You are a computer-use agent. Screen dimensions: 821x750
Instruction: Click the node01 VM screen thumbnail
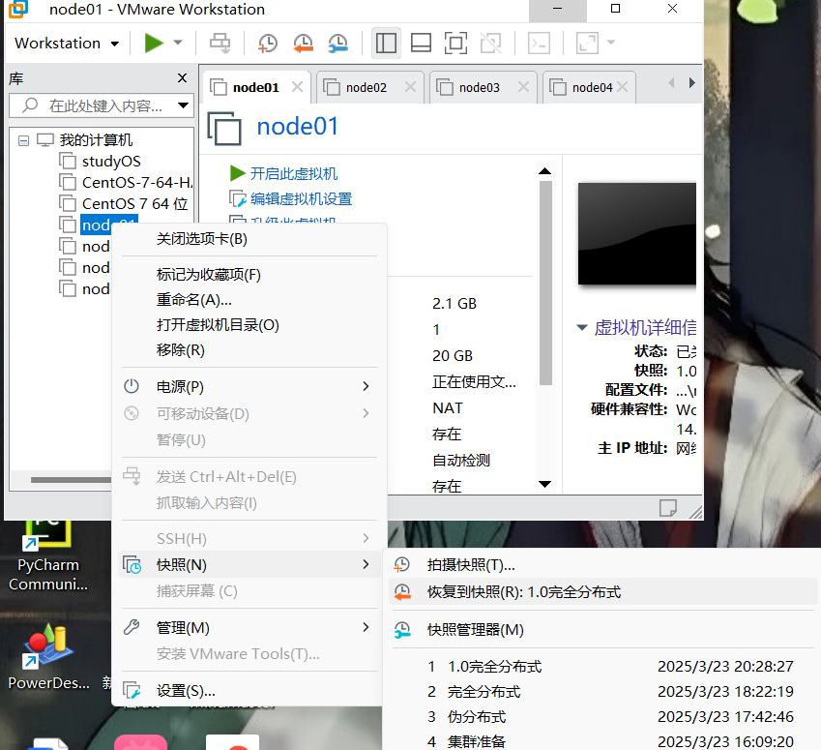click(636, 234)
